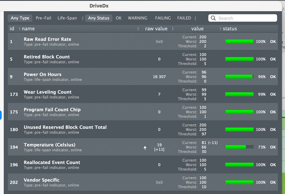
Task: Click Vendor Specific raw value 0x0
Action: click(x=159, y=182)
